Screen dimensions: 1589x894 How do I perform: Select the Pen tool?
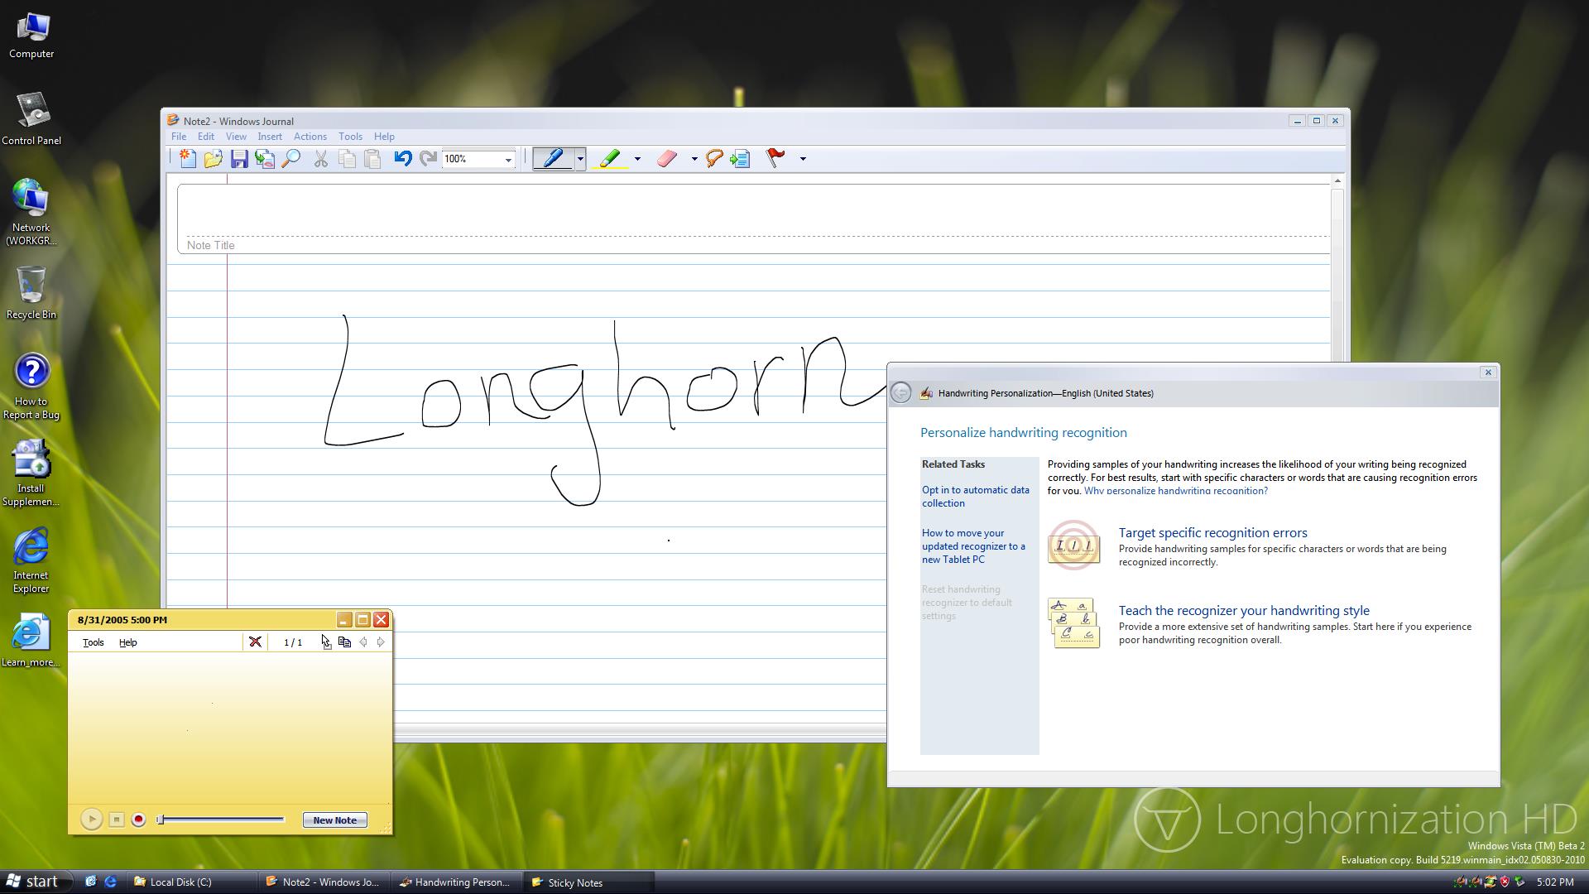[553, 159]
